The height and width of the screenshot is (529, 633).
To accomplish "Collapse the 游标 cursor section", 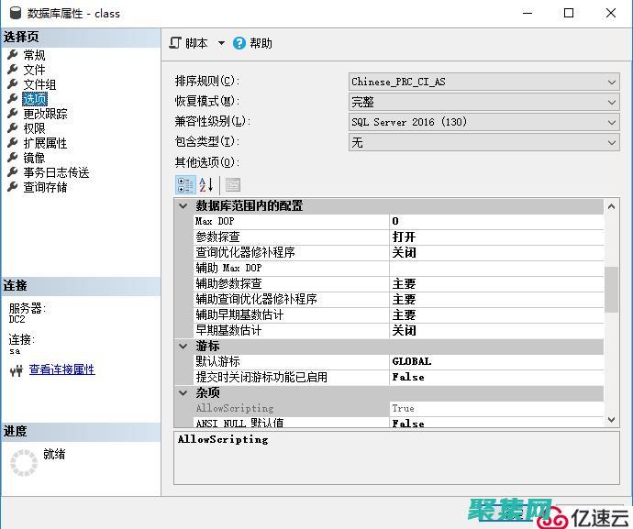I will [183, 347].
